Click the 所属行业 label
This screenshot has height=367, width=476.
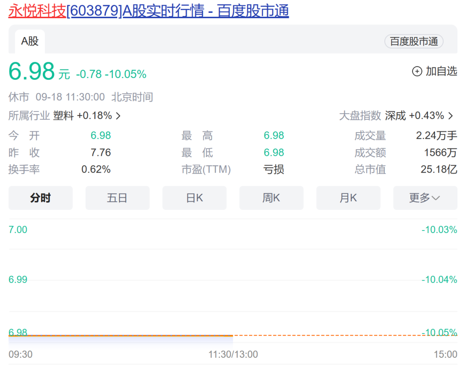point(29,116)
